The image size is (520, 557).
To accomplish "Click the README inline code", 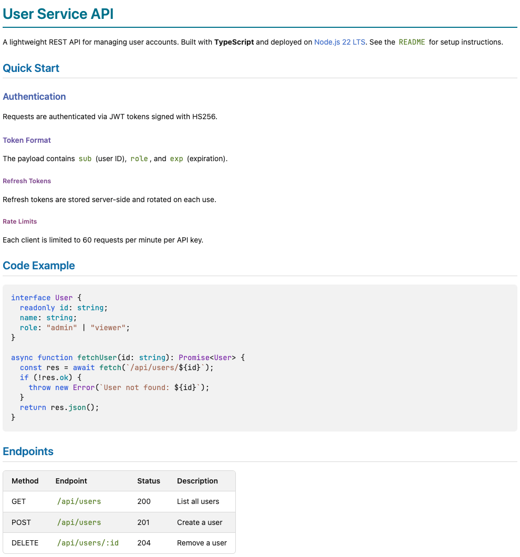I will [x=412, y=42].
